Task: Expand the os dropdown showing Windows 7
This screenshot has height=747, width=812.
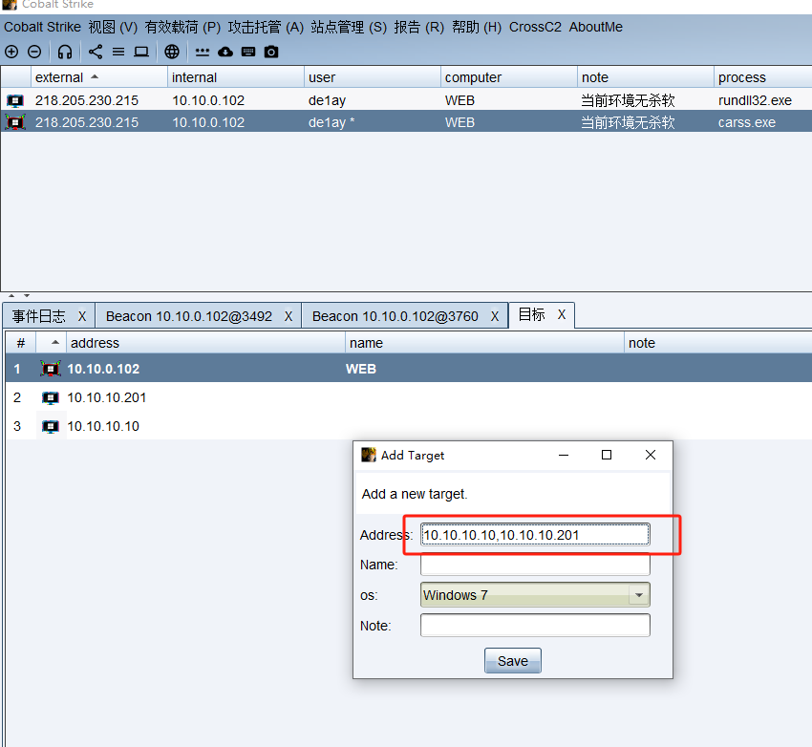Action: coord(639,595)
